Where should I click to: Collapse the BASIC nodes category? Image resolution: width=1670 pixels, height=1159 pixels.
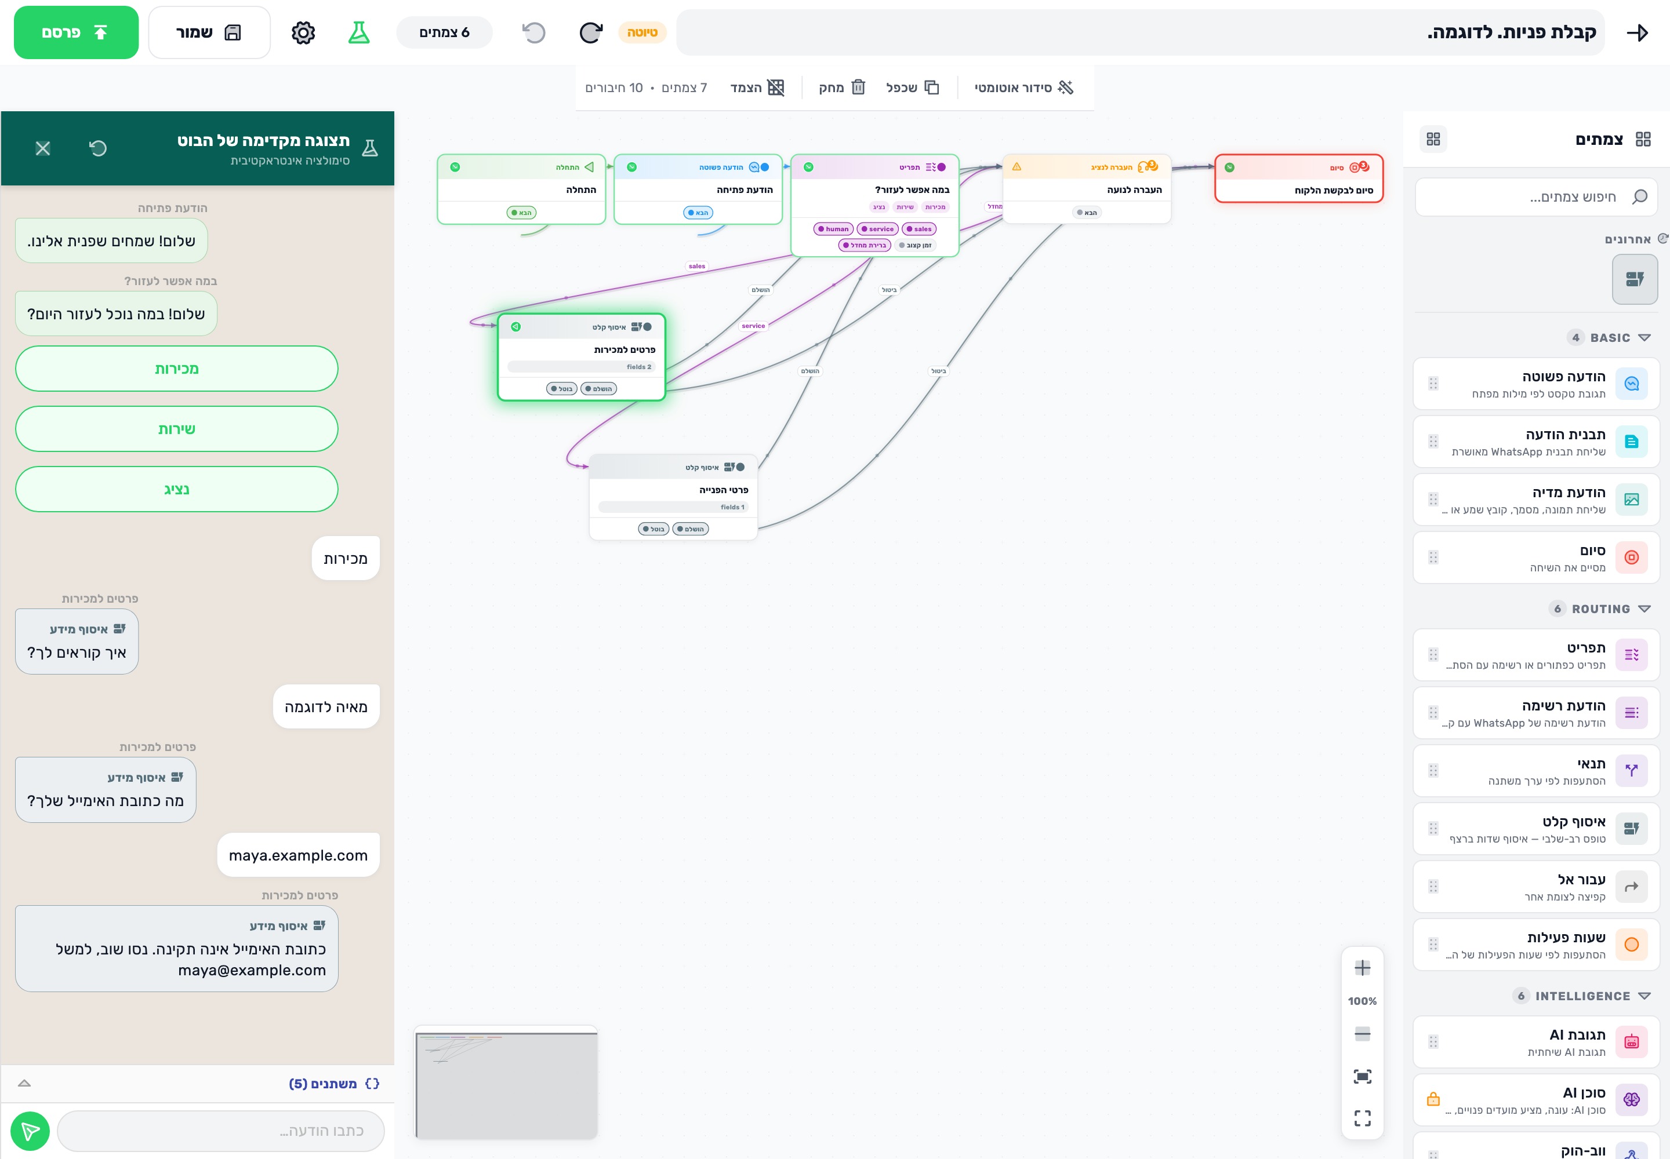tap(1609, 338)
